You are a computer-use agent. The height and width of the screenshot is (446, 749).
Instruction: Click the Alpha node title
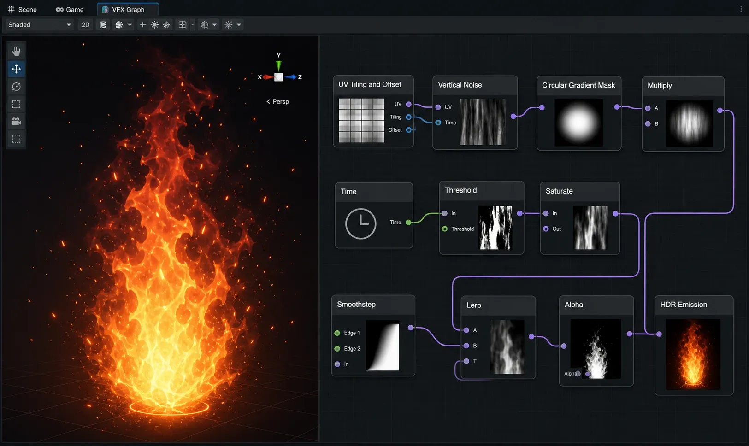[x=574, y=305]
